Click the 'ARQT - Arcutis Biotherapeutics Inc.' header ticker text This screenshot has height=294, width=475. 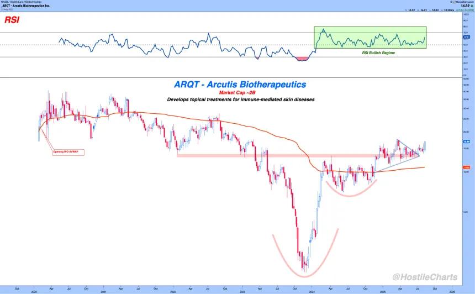coord(25,6)
